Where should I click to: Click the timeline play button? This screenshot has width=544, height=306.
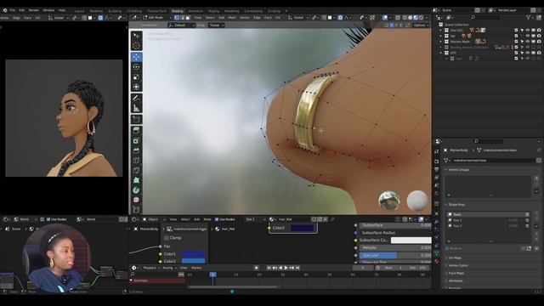(x=286, y=268)
